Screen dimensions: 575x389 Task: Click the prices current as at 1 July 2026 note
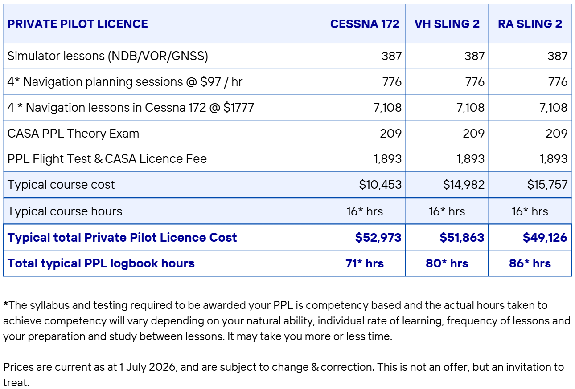(283, 374)
